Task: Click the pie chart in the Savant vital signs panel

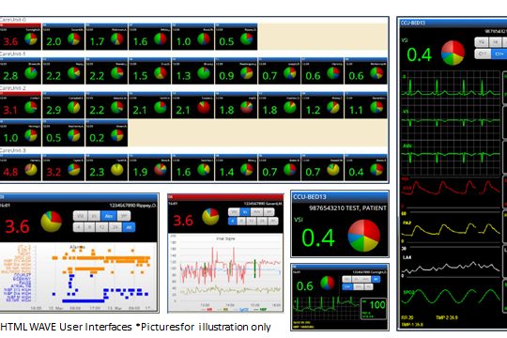Action: point(210,216)
